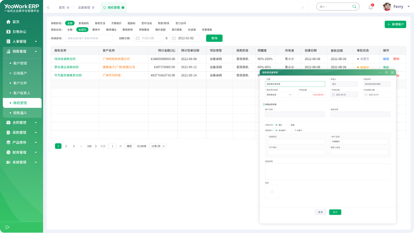Open the 10条/页 page size dropdown
Image resolution: width=414 pixels, height=233 pixels.
(158, 146)
